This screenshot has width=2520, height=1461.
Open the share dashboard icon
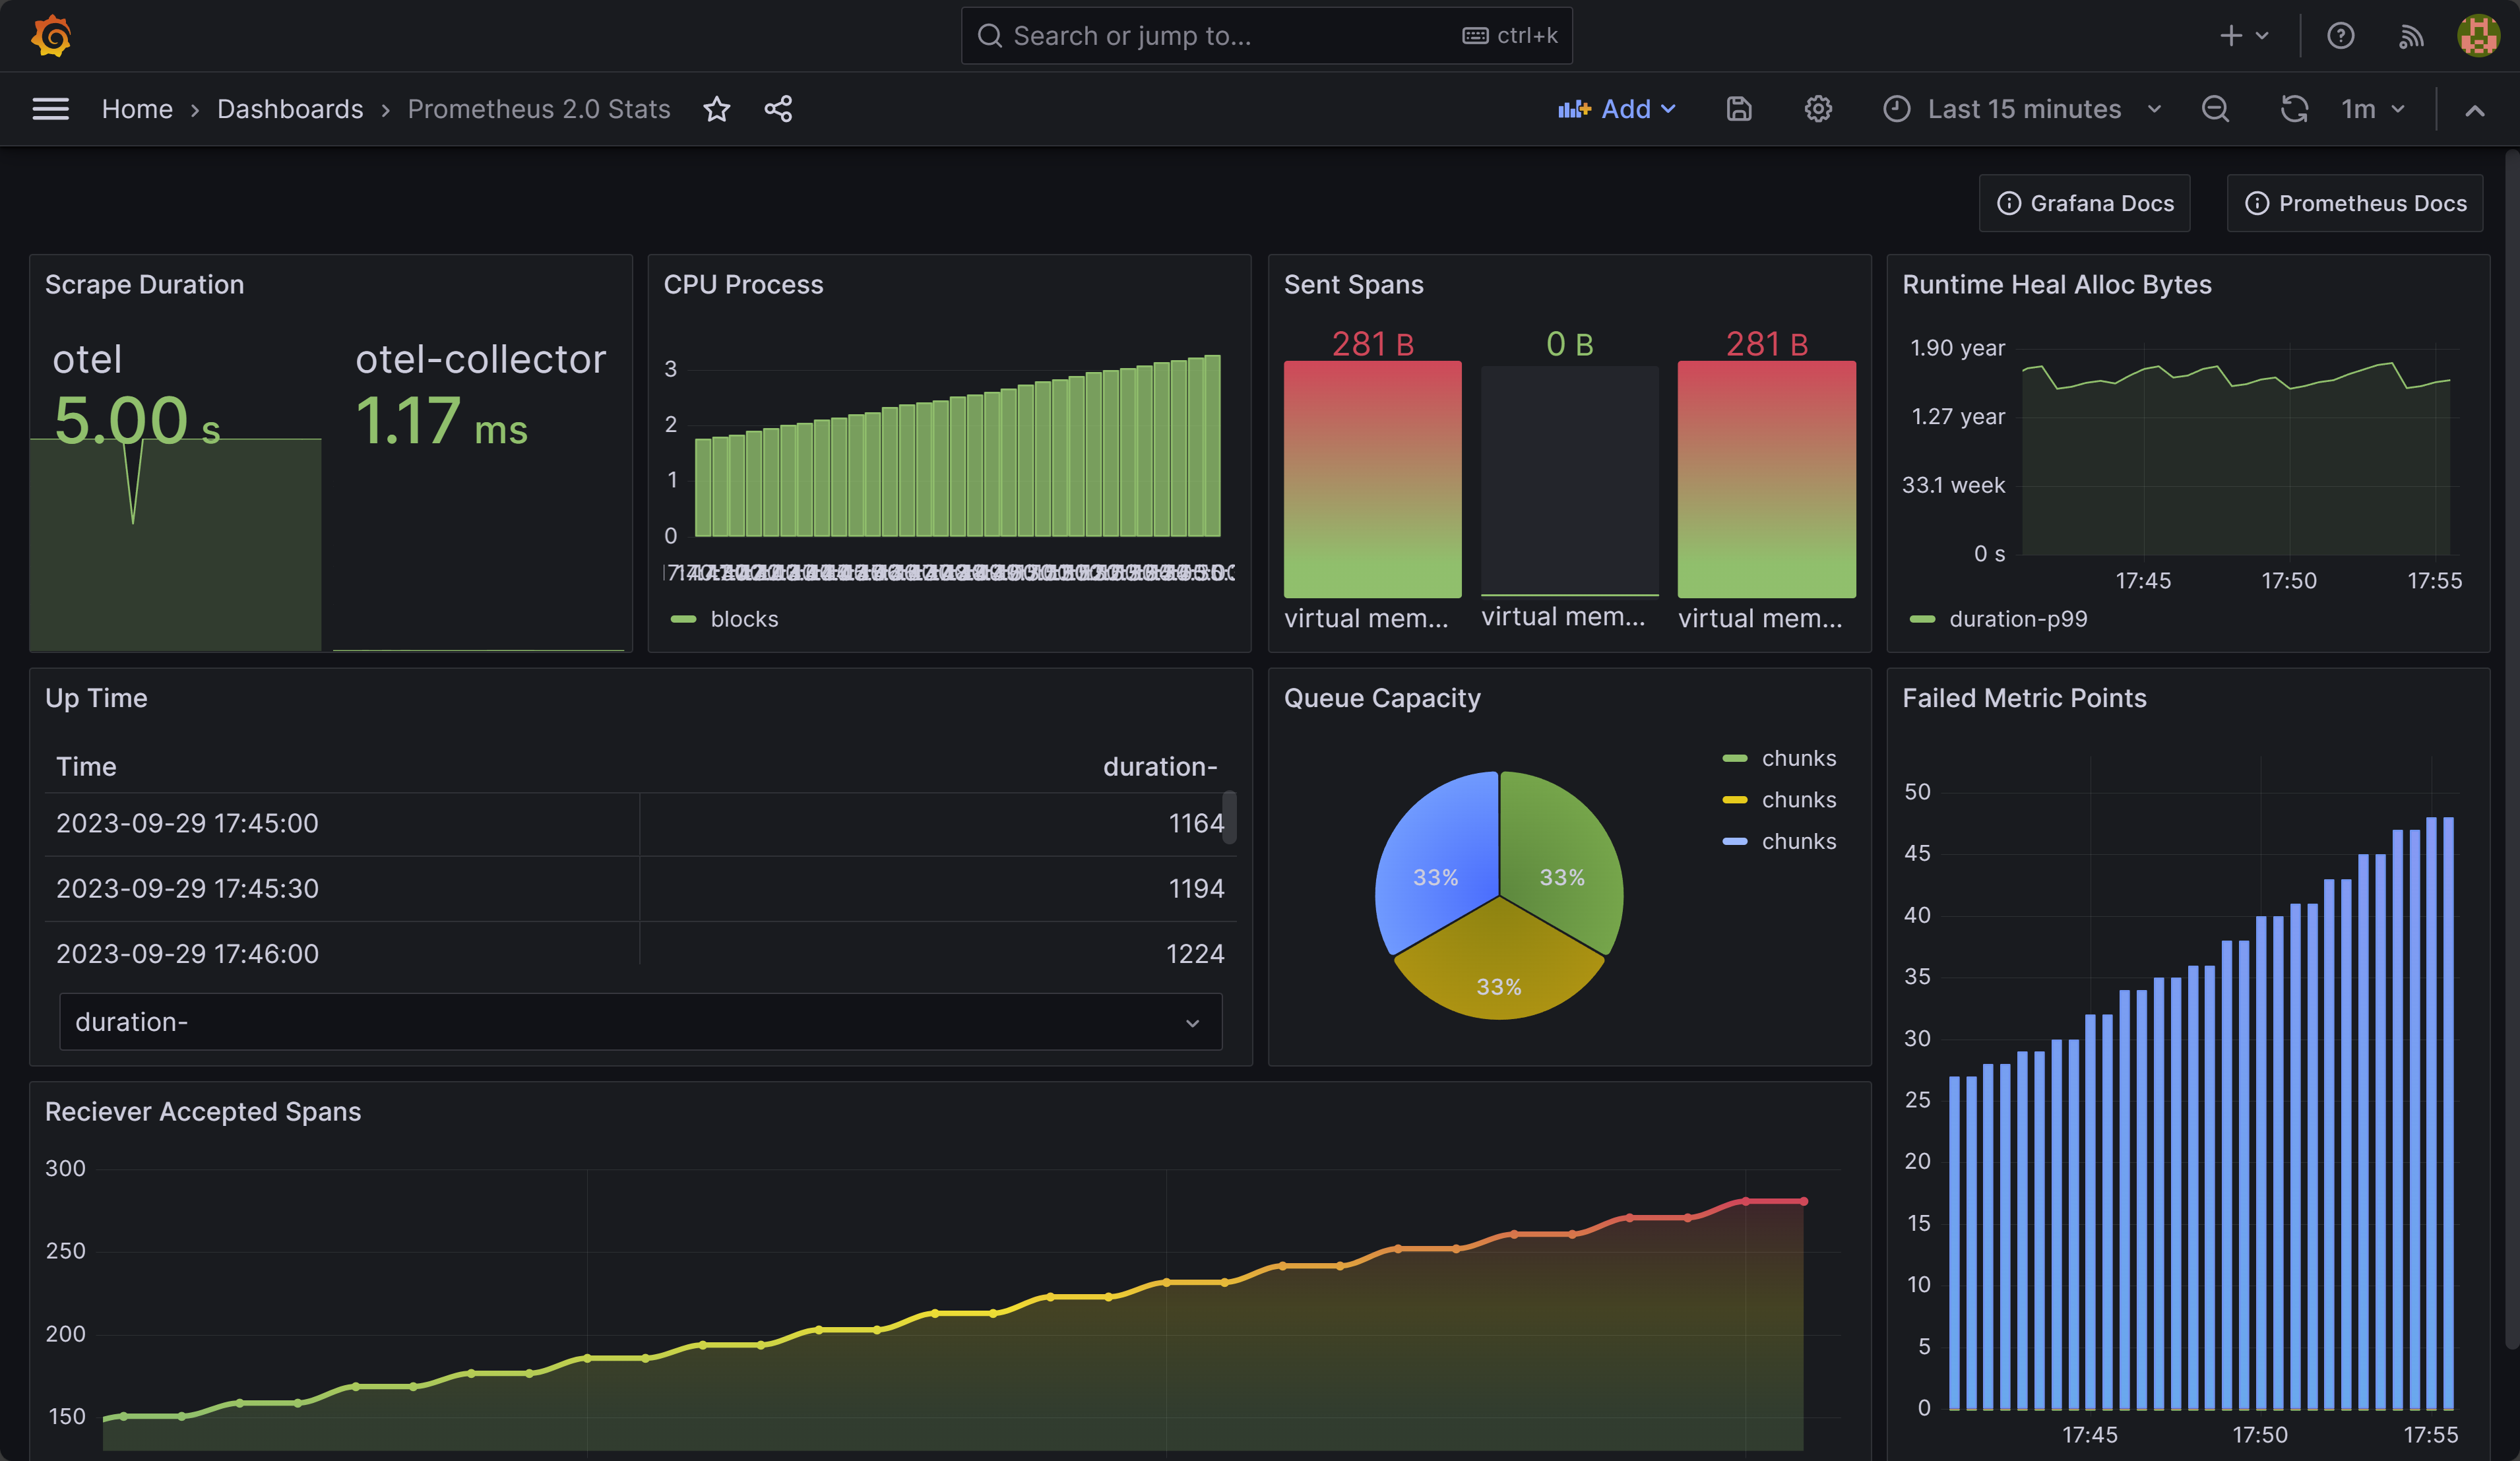[x=778, y=109]
